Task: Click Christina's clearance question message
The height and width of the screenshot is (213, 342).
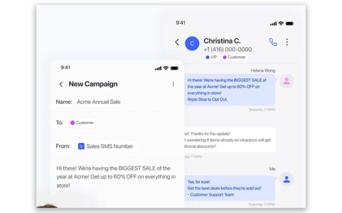Action: pyautogui.click(x=230, y=140)
